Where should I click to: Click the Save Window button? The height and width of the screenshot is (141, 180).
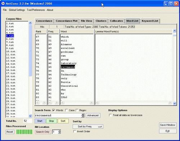[168, 125]
